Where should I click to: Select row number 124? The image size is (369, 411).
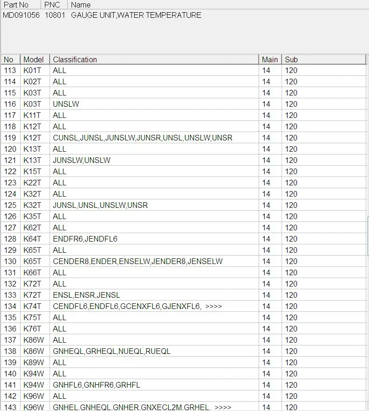point(10,194)
